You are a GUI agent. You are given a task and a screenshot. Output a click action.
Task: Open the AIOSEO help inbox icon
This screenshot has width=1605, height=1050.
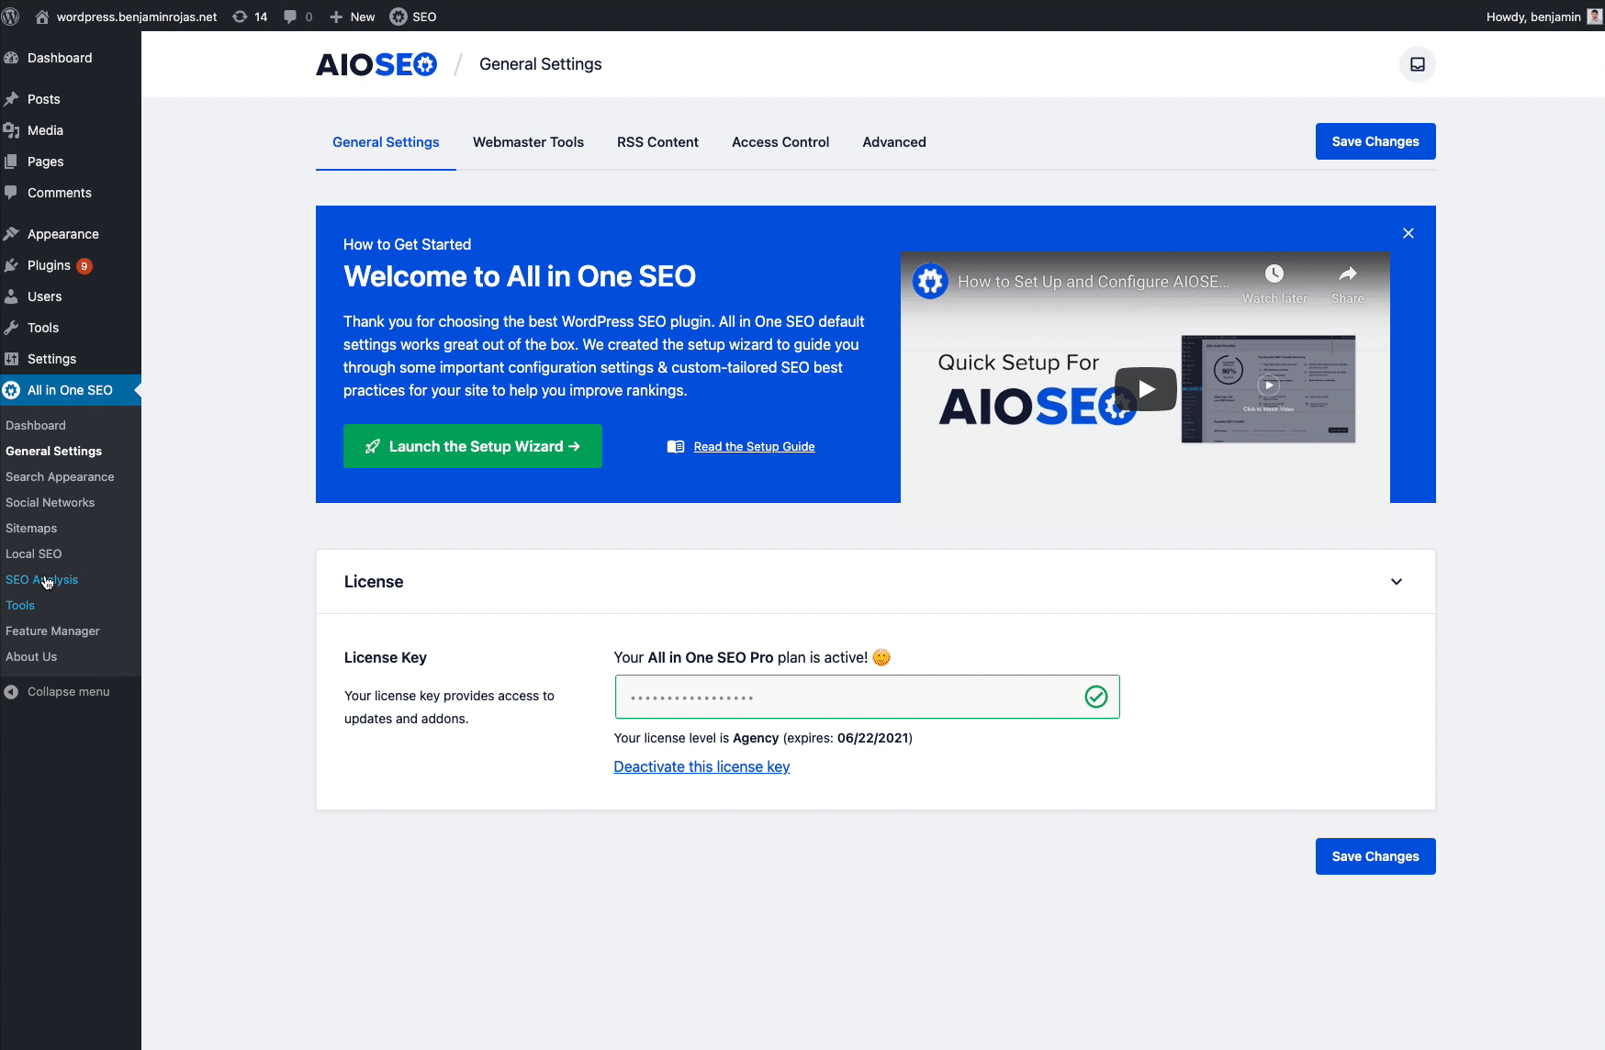click(1417, 64)
